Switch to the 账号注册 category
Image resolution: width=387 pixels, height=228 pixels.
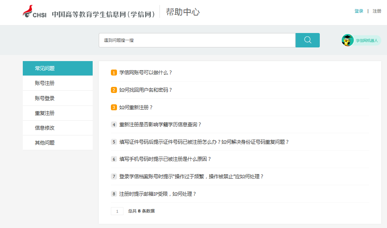[x=58, y=83]
